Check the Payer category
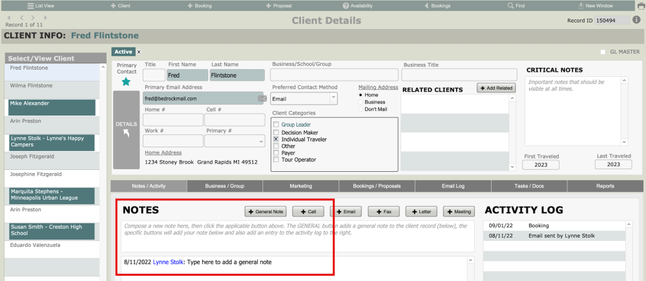The height and width of the screenshot is (281, 646). click(276, 153)
